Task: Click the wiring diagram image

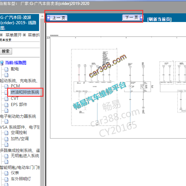Action: [118, 87]
